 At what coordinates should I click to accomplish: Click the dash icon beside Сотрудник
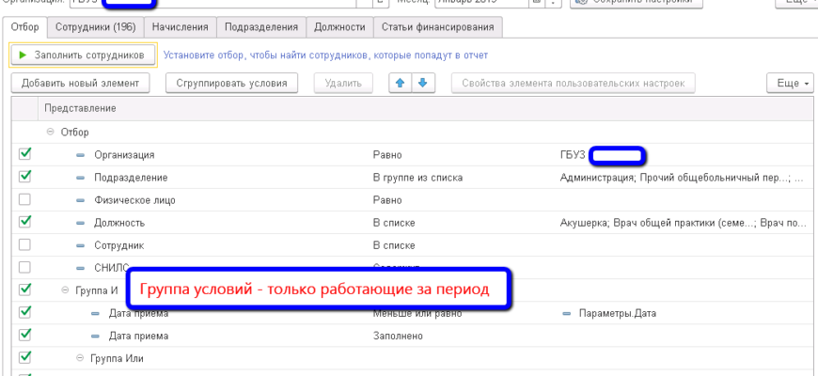(x=80, y=245)
